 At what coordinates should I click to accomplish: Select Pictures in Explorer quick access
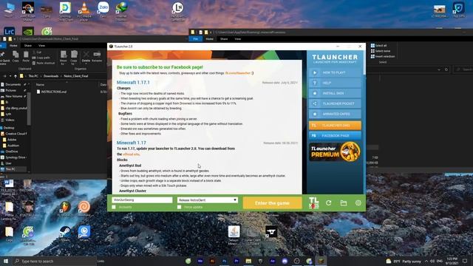[x=11, y=90]
